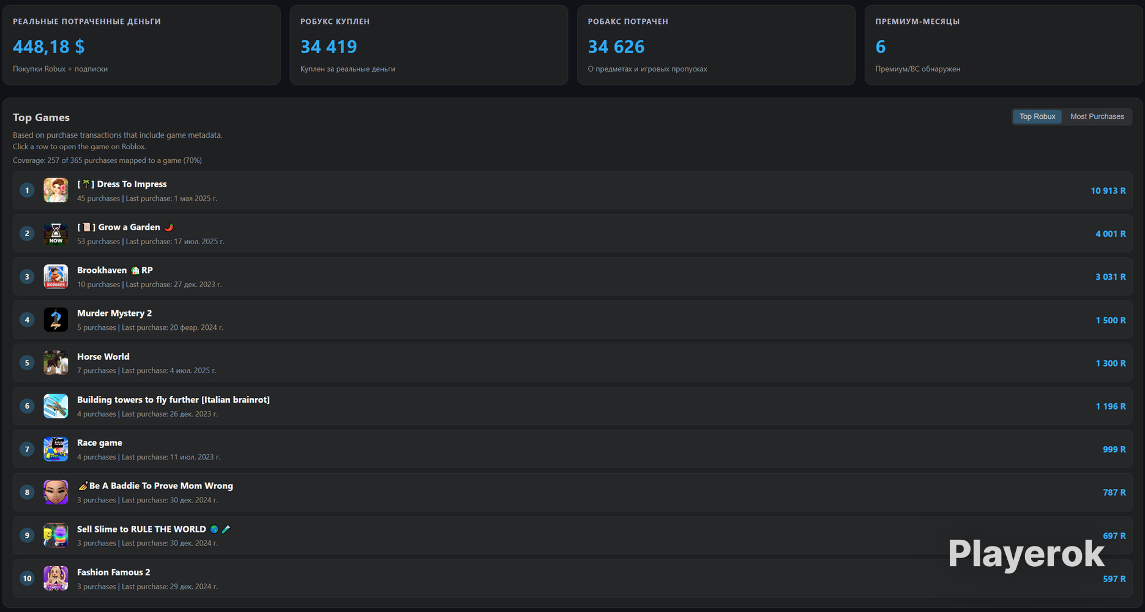Click the 34 419 Robux bought value
The width and height of the screenshot is (1145, 612).
[329, 47]
